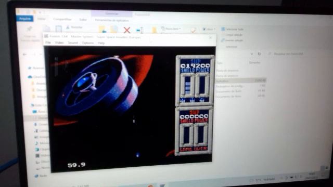333x187 pixels.
Task: Click the pin to Quick Access icon
Action: click(29, 29)
